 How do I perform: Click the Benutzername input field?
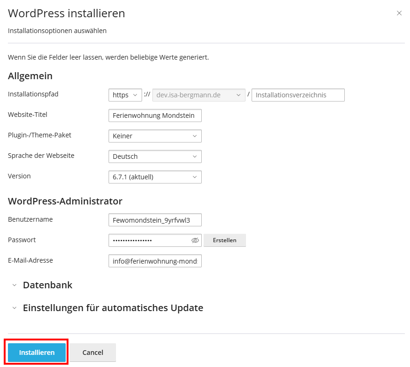click(x=155, y=220)
